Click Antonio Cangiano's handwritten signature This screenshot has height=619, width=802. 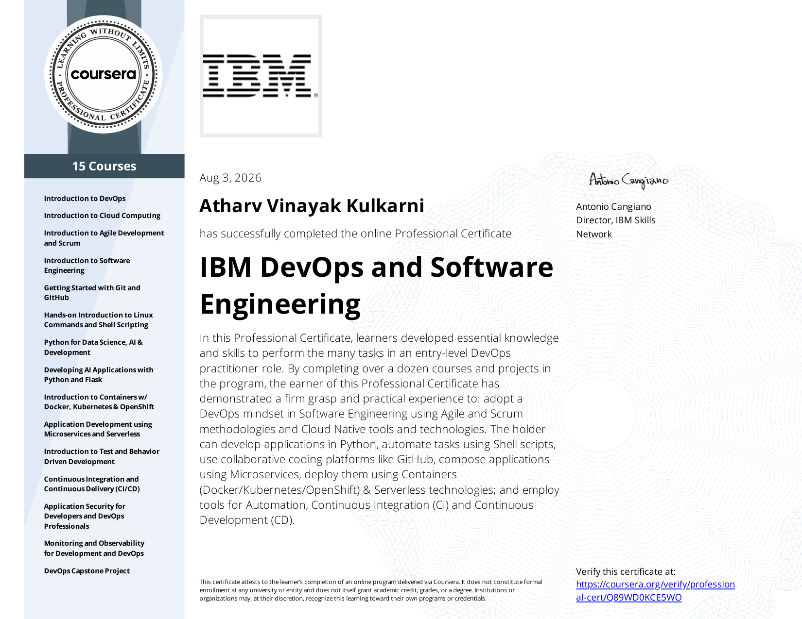pos(628,180)
